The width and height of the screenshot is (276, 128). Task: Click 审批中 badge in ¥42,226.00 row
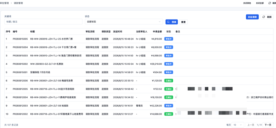pyautogui.click(x=169, y=106)
